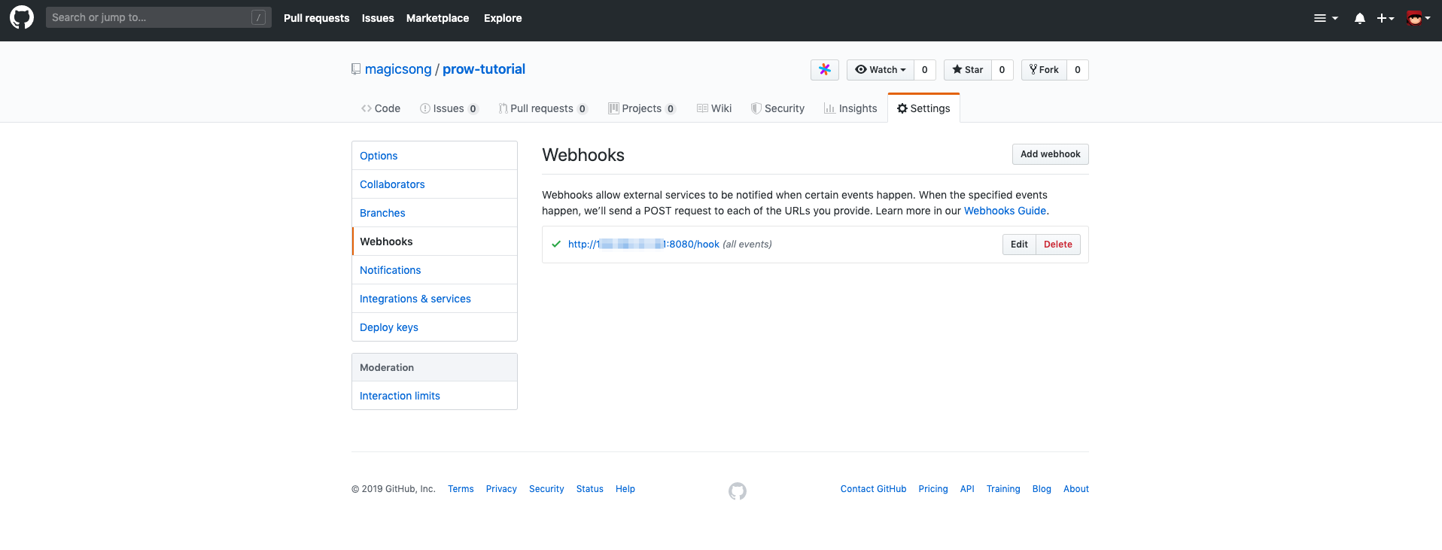Open the Privacy footer link
Screen dimensions: 1442x550
point(501,489)
